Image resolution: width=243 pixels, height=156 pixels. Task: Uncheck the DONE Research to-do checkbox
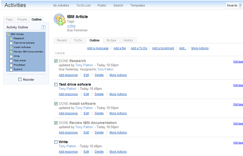tap(56, 61)
